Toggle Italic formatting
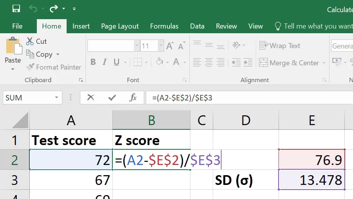The height and width of the screenshot is (199, 353). coord(105,62)
